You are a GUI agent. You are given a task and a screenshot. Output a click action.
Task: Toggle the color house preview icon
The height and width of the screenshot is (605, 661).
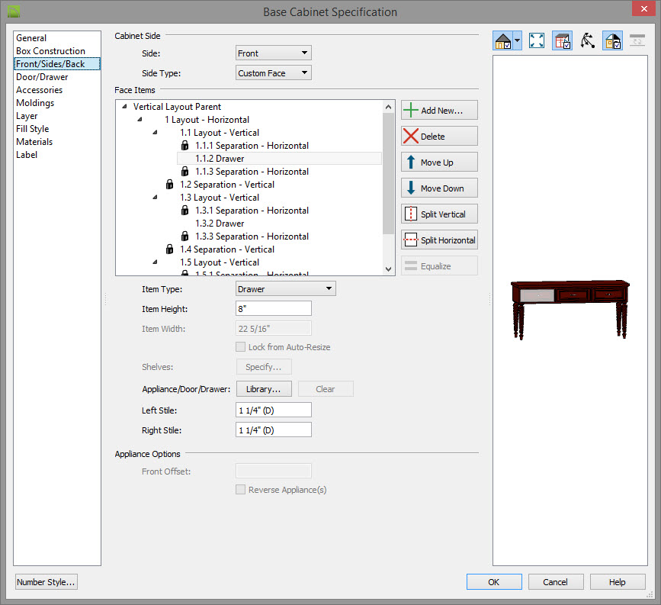click(612, 41)
